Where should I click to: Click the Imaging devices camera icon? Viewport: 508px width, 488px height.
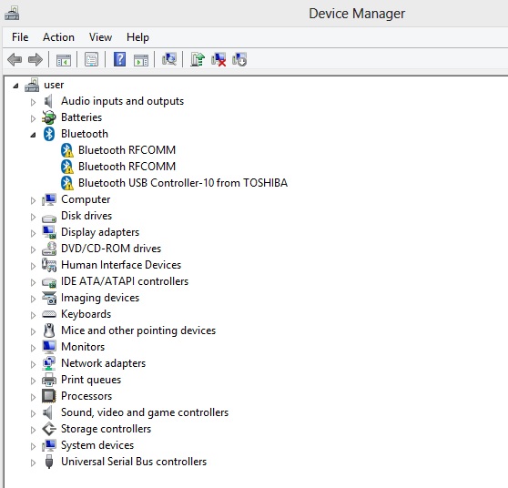pyautogui.click(x=49, y=298)
